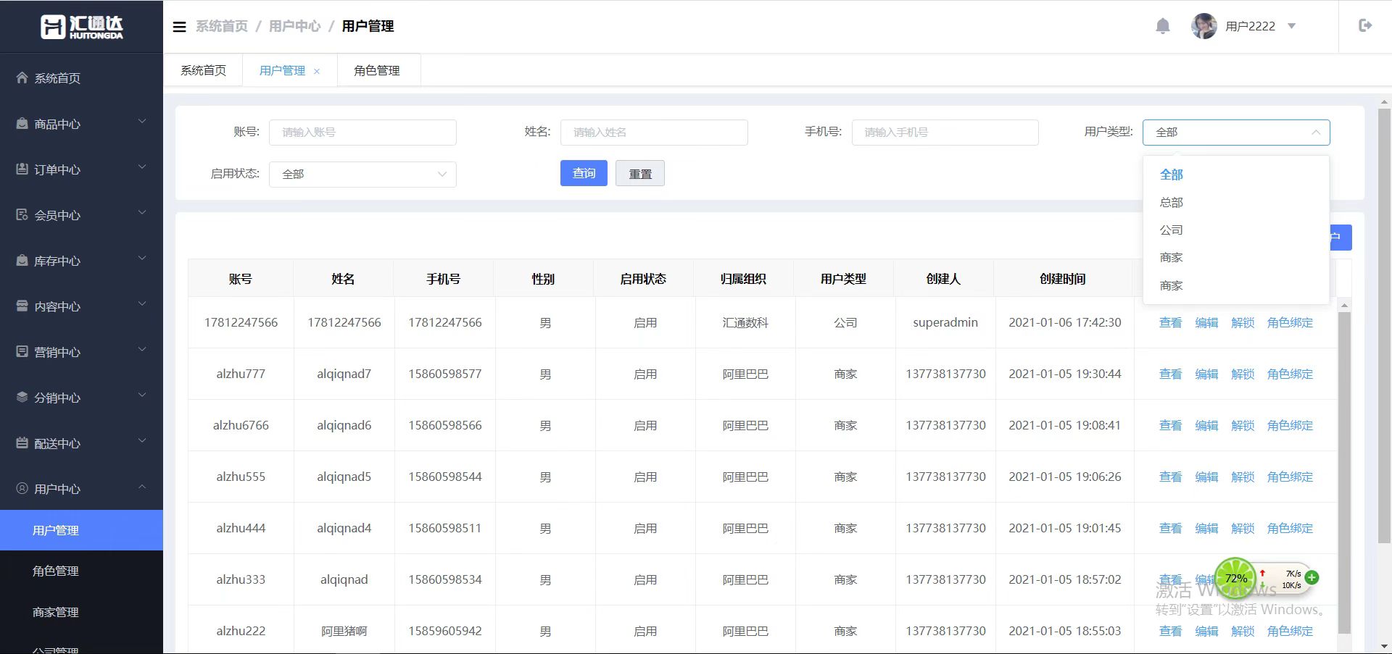This screenshot has height=654, width=1392.
Task: Click the 手机号 input field
Action: (x=945, y=132)
